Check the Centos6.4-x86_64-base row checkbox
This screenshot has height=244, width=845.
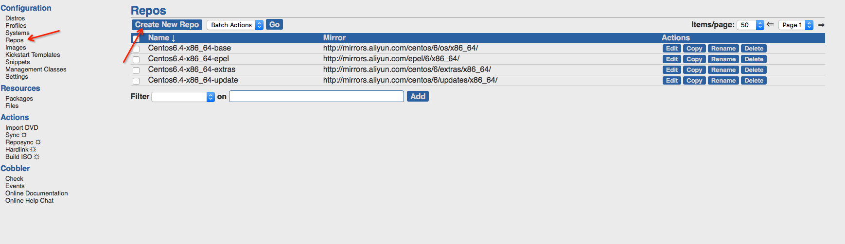[136, 49]
